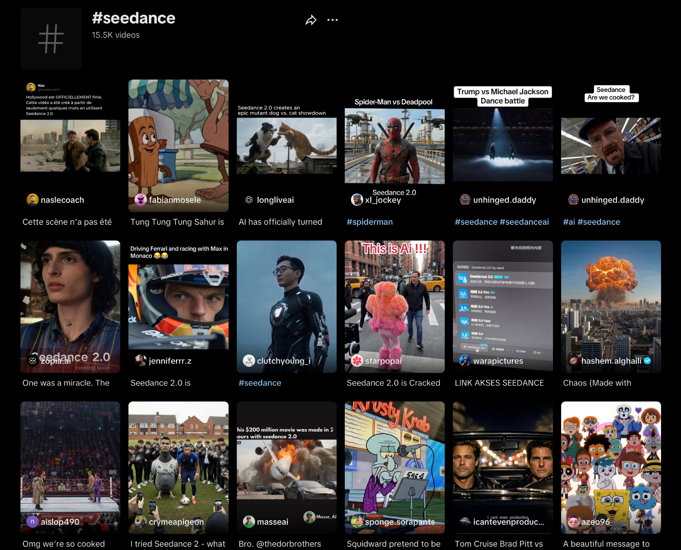Click clutchyoung_i's avatar icon
The height and width of the screenshot is (550, 681).
click(x=249, y=361)
